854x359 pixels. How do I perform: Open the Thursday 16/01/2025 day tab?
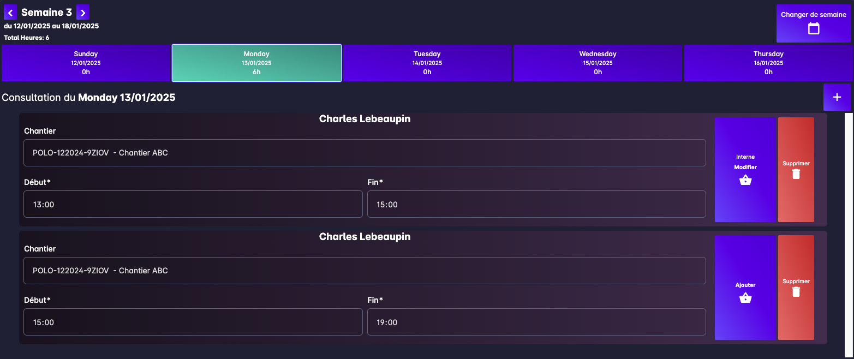pos(768,63)
